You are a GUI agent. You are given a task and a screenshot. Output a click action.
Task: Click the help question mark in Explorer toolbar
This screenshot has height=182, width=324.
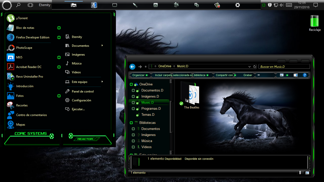(305, 75)
